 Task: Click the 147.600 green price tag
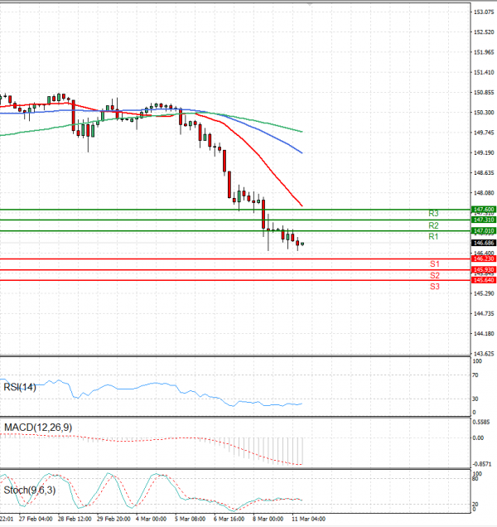tap(483, 210)
